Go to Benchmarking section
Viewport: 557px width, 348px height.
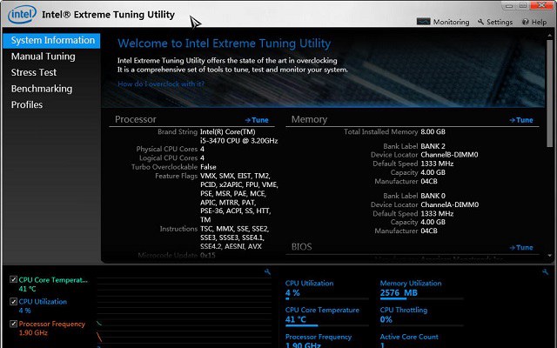pos(42,89)
